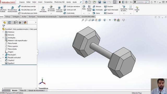Expand the Histórico tree node
Image resolution: width=167 pixels, height=94 pixels.
pos(3,32)
